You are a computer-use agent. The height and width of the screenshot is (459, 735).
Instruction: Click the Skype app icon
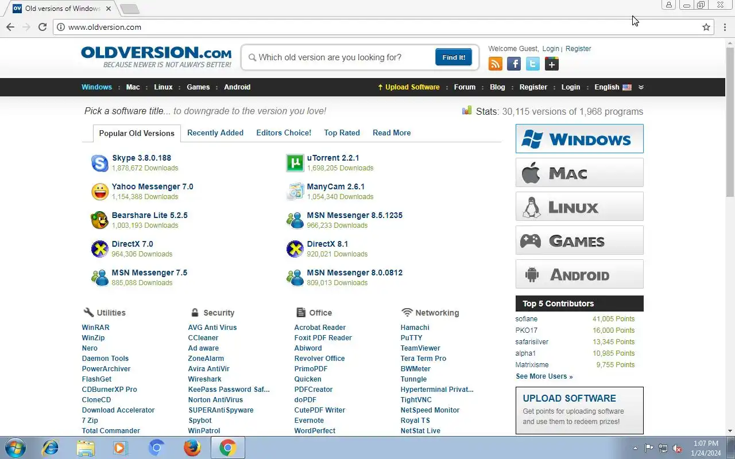tap(100, 163)
